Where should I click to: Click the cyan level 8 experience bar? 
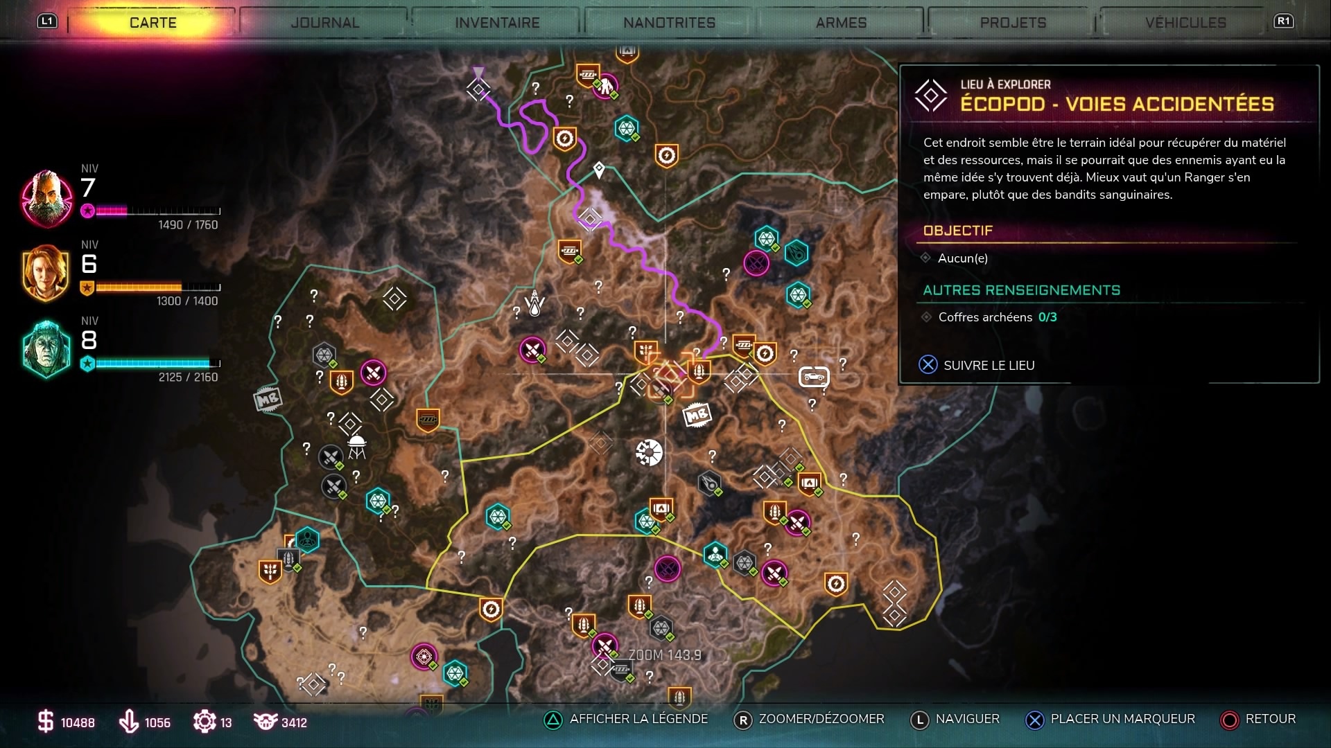click(x=158, y=364)
